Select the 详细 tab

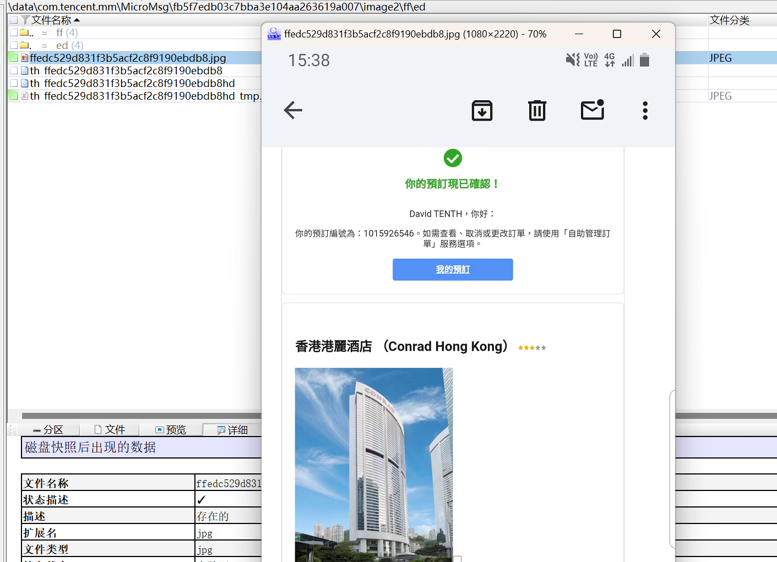click(x=232, y=430)
